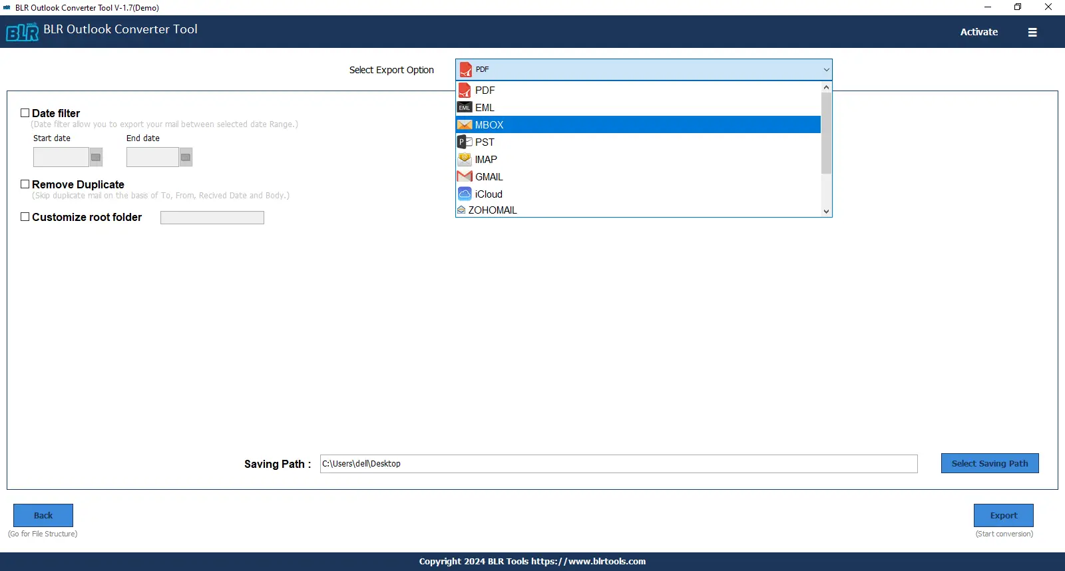1065x571 pixels.
Task: Click the app icon in title bar
Action: (7, 7)
